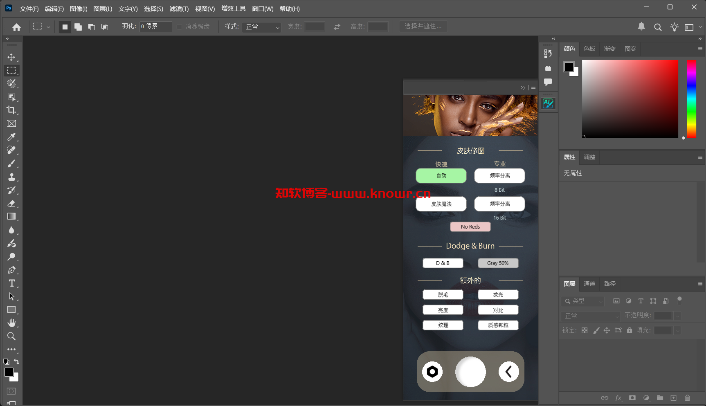Swap foreground and background colors
The height and width of the screenshot is (406, 706).
click(16, 362)
